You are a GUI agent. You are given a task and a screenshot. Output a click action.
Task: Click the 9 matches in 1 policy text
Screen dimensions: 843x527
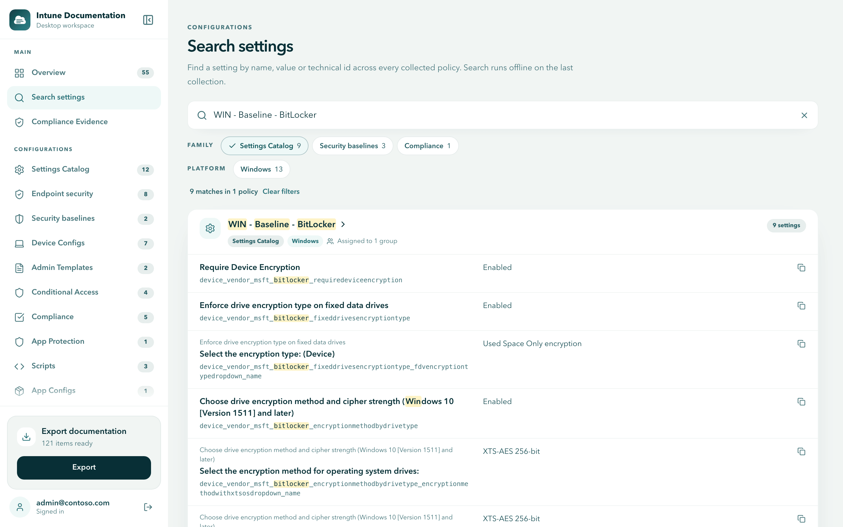pyautogui.click(x=224, y=191)
